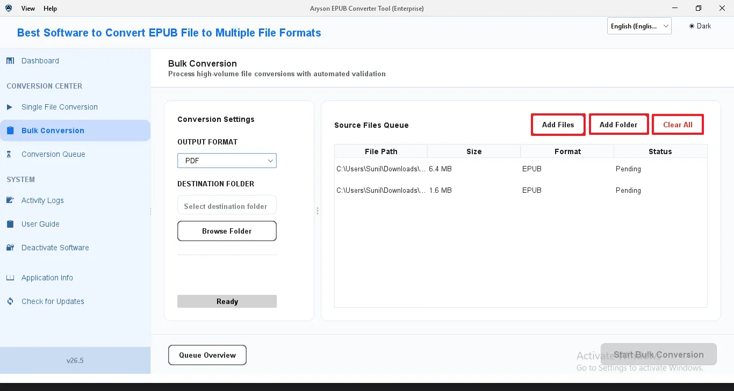The height and width of the screenshot is (391, 734).
Task: Click the Dashboard chart icon in sidebar
Action: [10, 61]
